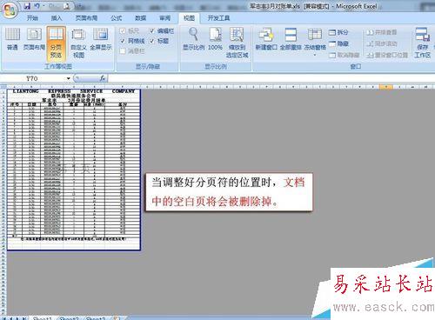Click the Name Box showing Y70
The image size is (435, 320).
32,78
